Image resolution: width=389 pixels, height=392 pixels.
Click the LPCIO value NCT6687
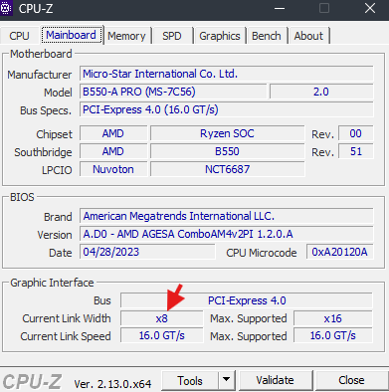click(x=228, y=169)
